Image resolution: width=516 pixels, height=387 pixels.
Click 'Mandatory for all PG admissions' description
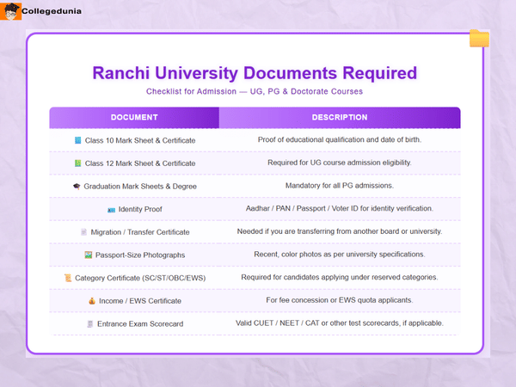(x=340, y=186)
